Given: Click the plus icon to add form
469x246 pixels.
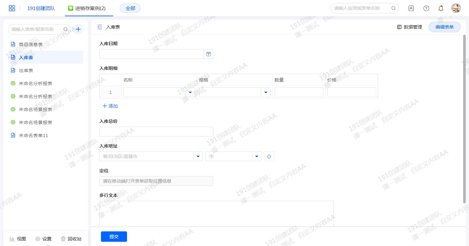Looking at the screenshot, I should (x=78, y=29).
